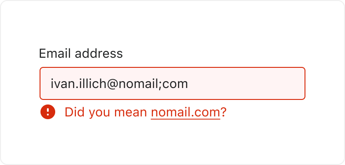345x165 pixels.
Task: Click the word "Did" in validation message
Action: 75,112
